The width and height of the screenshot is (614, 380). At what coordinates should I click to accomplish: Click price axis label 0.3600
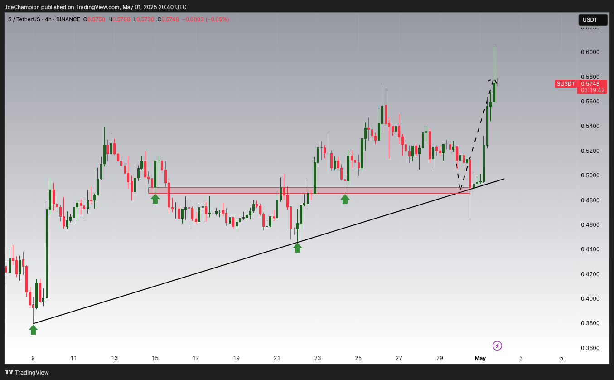[x=590, y=348]
